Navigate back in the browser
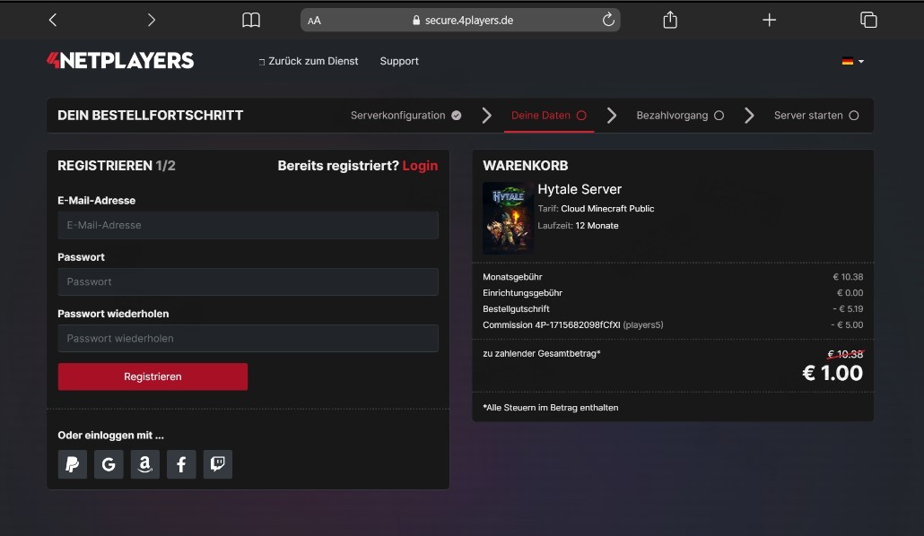This screenshot has height=536, width=924. [51, 19]
